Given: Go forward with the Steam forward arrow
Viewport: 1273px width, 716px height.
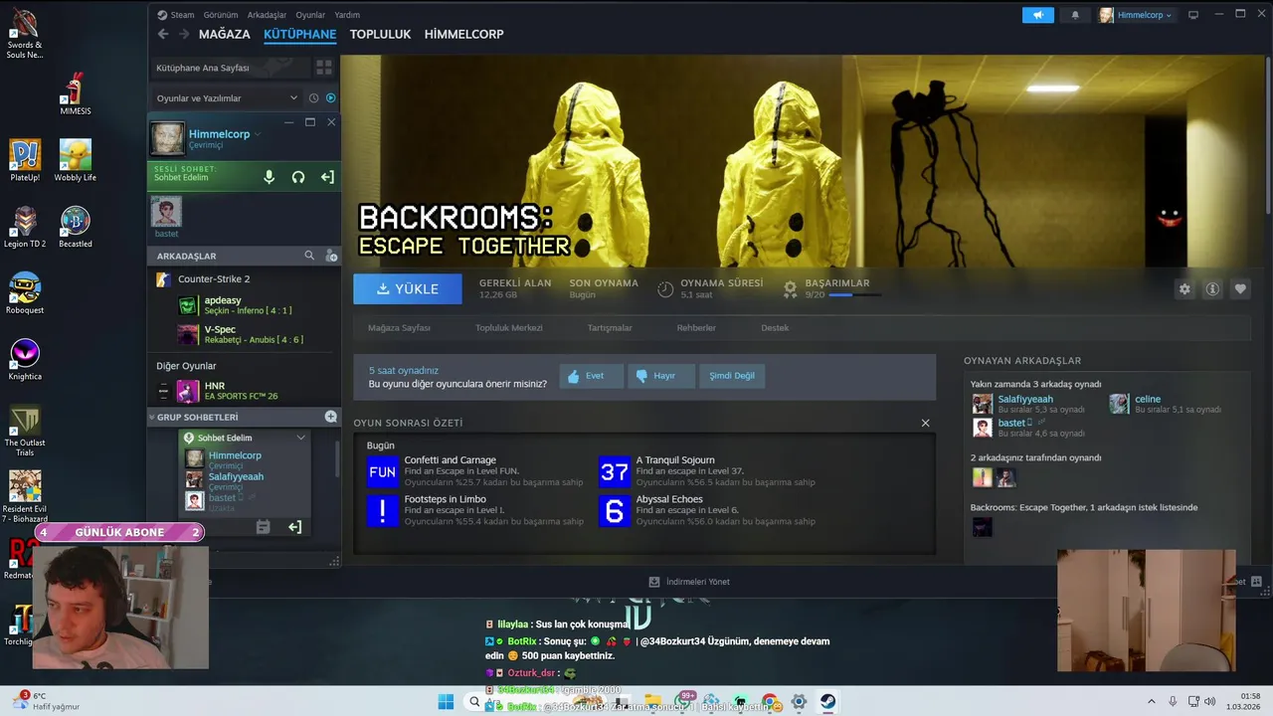Looking at the screenshot, I should point(184,34).
